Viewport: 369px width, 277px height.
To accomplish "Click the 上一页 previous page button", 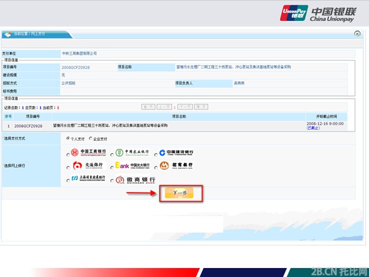I will [164, 107].
